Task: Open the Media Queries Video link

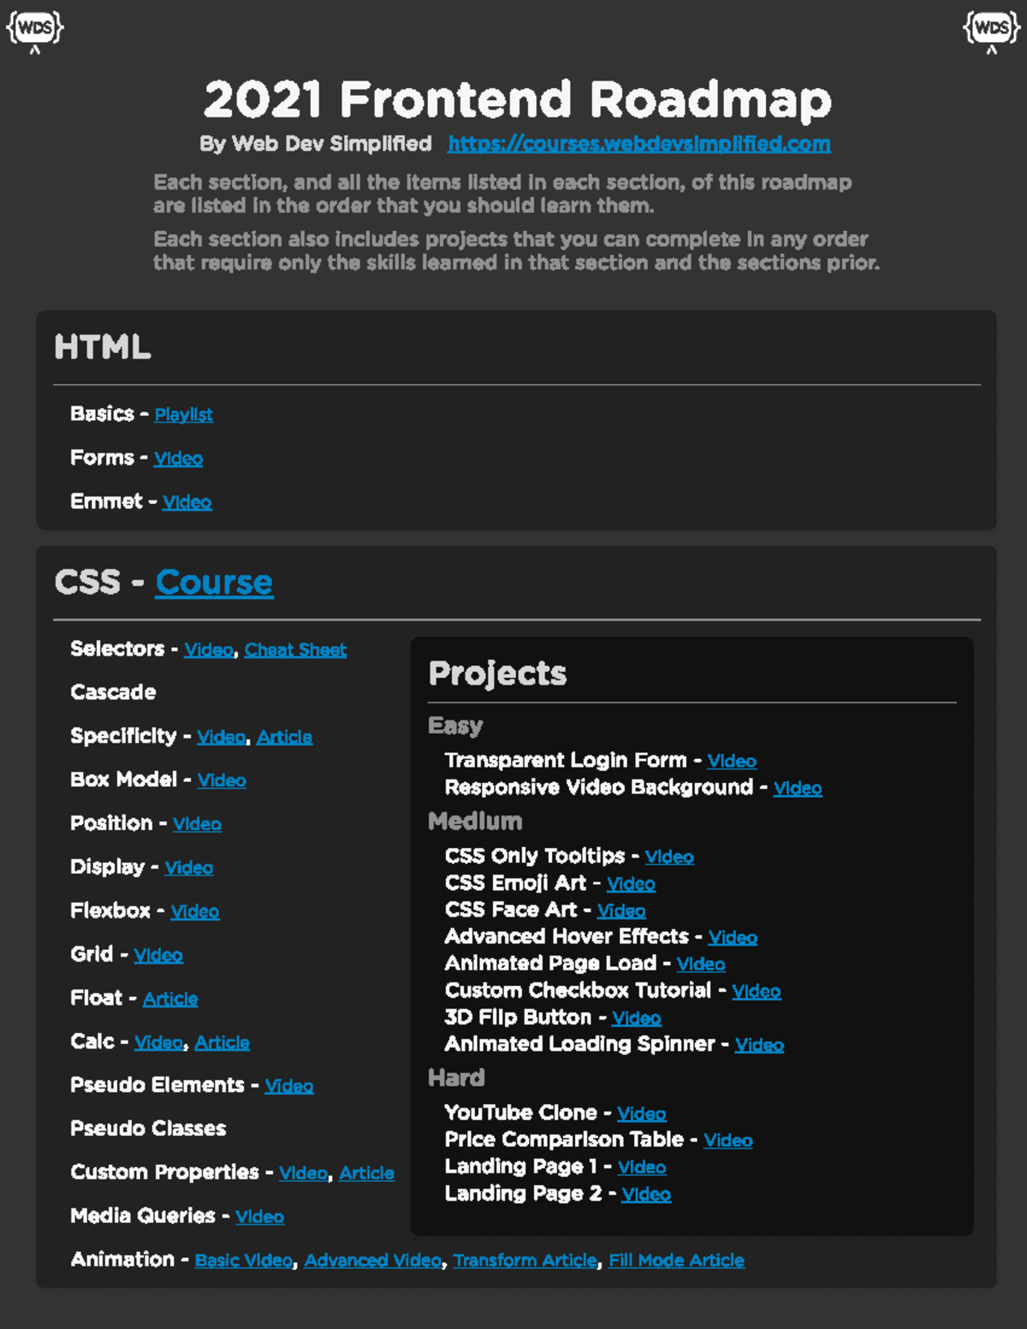Action: click(259, 1216)
